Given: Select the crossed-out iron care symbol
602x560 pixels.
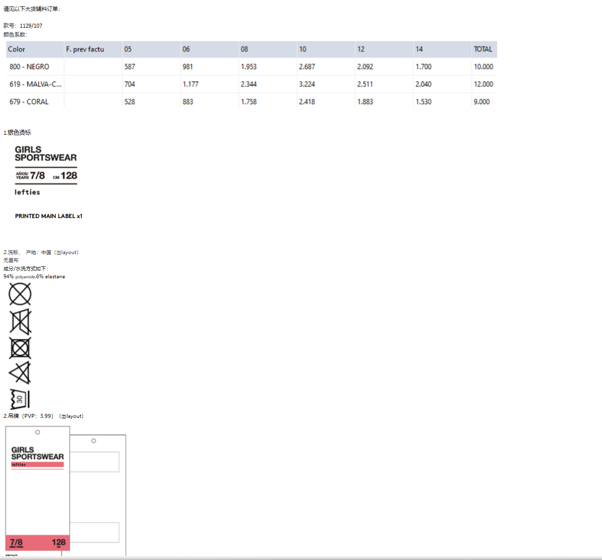Looking at the screenshot, I should (x=20, y=322).
